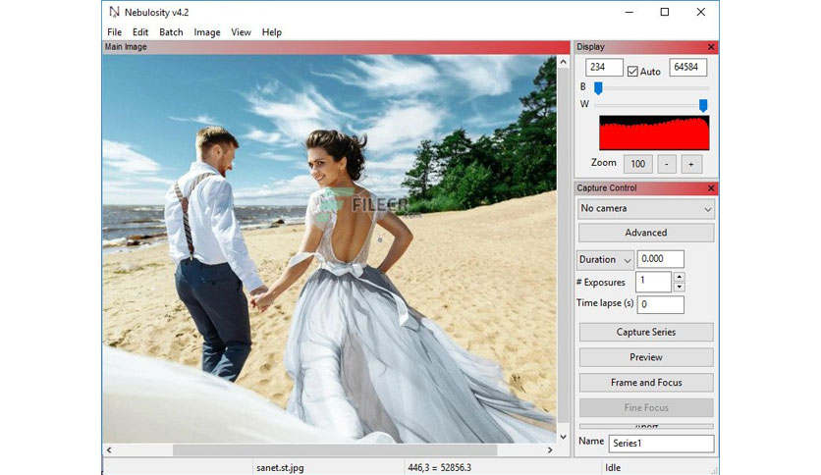Click the Preview button

point(646,357)
